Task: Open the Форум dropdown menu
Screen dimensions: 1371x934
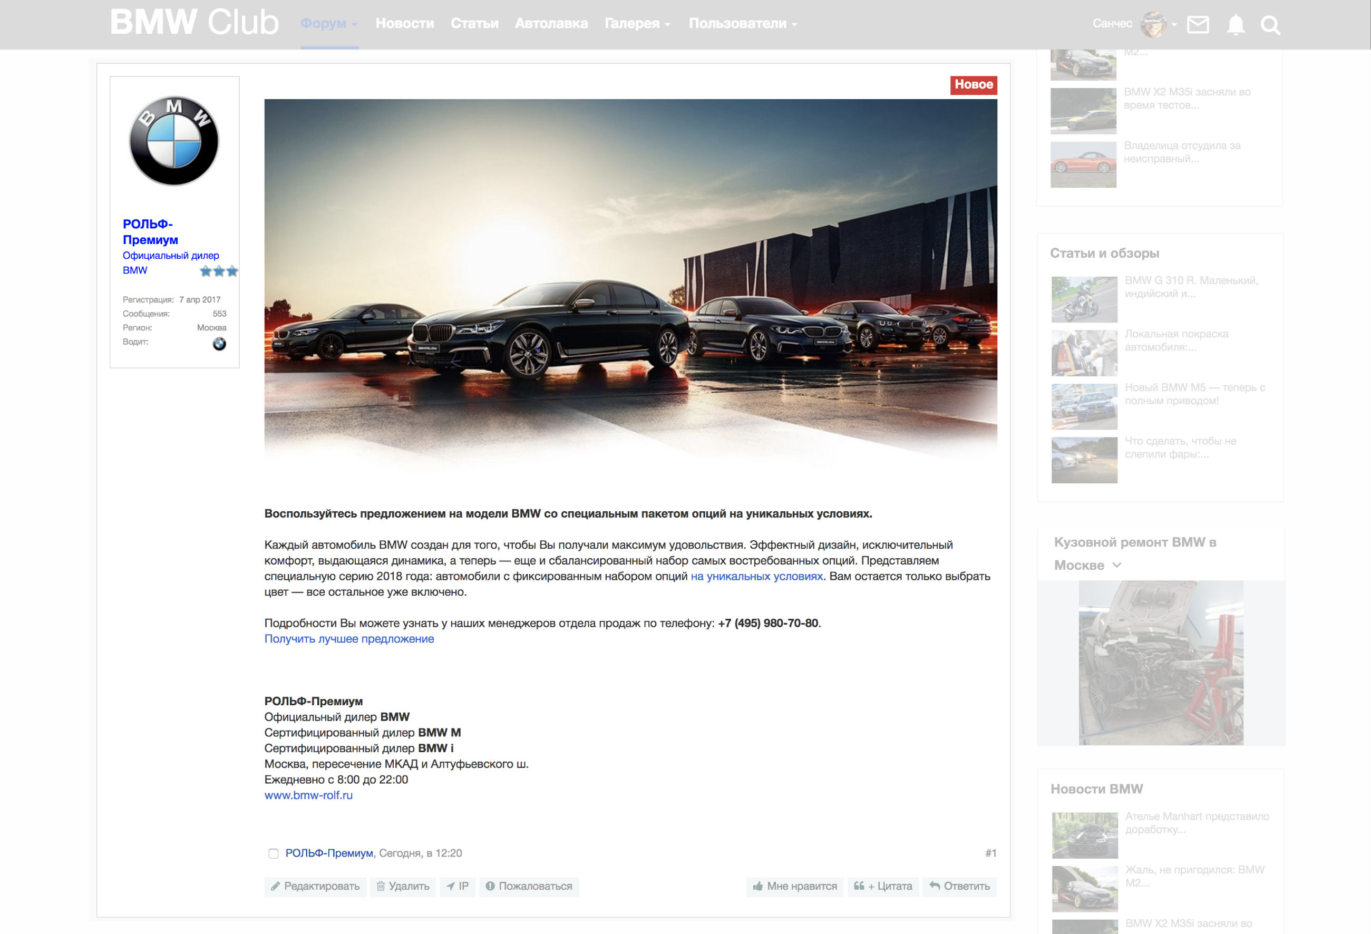Action: 328,24
